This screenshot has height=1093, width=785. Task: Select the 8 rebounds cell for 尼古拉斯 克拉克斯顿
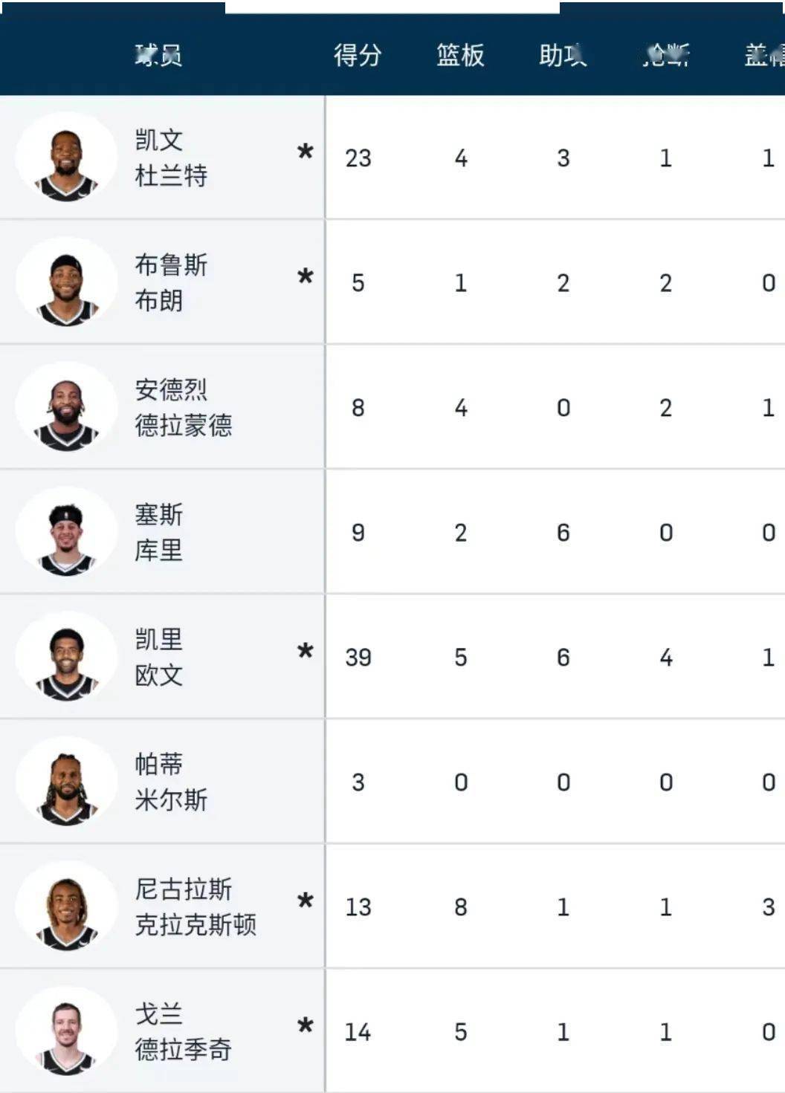click(461, 907)
